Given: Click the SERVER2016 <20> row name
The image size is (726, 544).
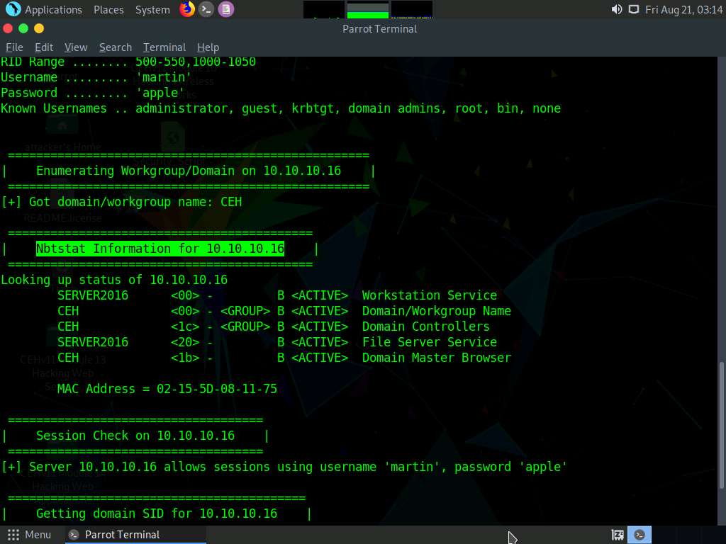Looking at the screenshot, I should click(93, 342).
